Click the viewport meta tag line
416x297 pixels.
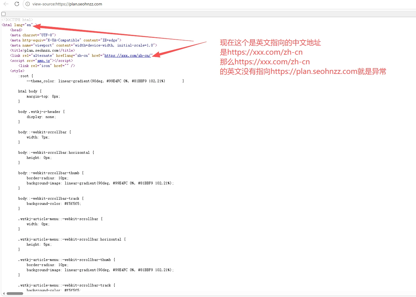point(84,45)
